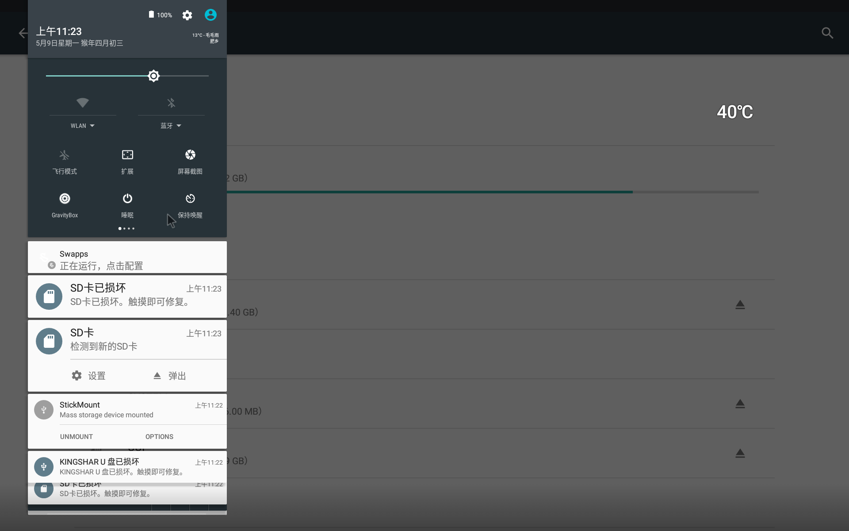Viewport: 849px width, 531px height.
Task: Tap the user profile avatar icon
Action: tap(210, 15)
